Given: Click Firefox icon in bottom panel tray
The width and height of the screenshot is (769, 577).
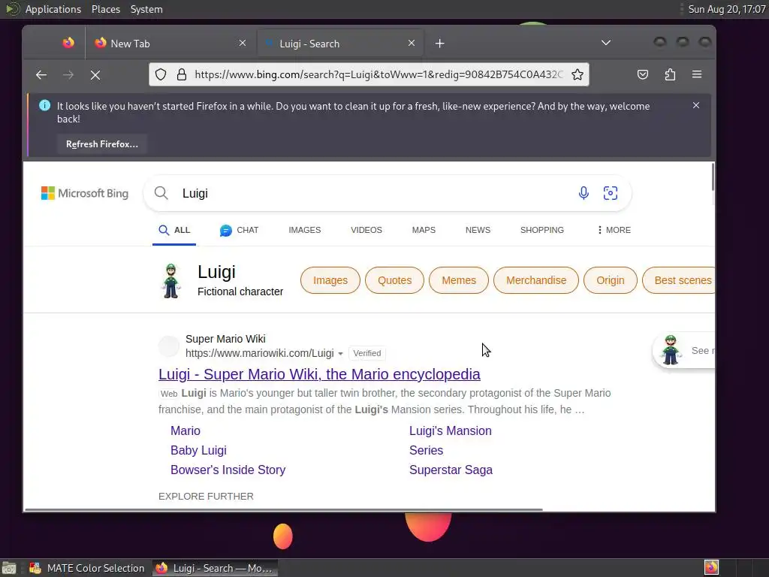Looking at the screenshot, I should click(x=711, y=568).
